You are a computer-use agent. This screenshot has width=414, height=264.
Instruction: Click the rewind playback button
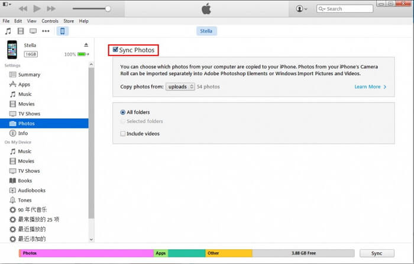23,9
